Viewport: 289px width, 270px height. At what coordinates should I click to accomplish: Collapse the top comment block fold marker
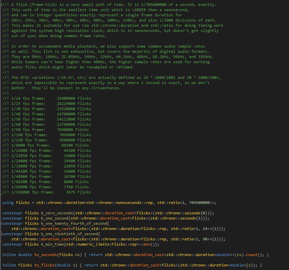[1, 5]
